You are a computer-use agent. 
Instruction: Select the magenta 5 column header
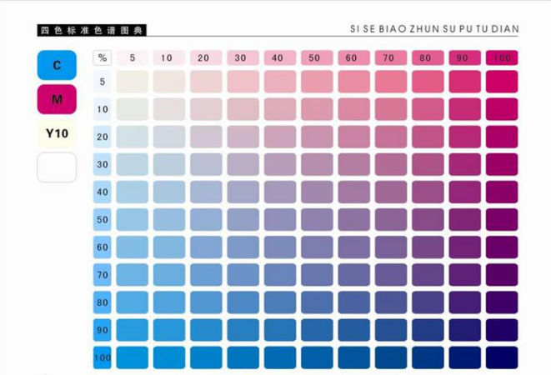133,57
